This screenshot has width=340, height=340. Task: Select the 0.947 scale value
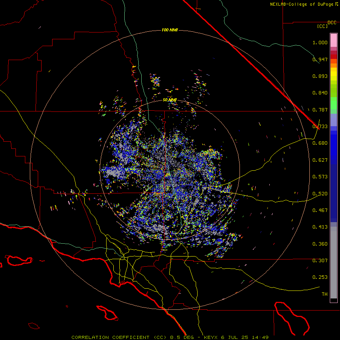pos(320,59)
